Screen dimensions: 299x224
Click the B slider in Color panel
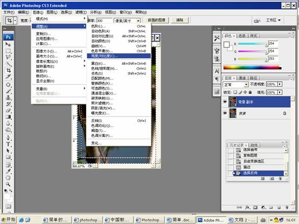tap(253, 59)
